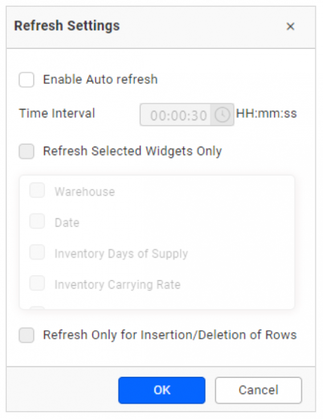Click the Warehouse list item text
The width and height of the screenshot is (323, 419).
85,192
